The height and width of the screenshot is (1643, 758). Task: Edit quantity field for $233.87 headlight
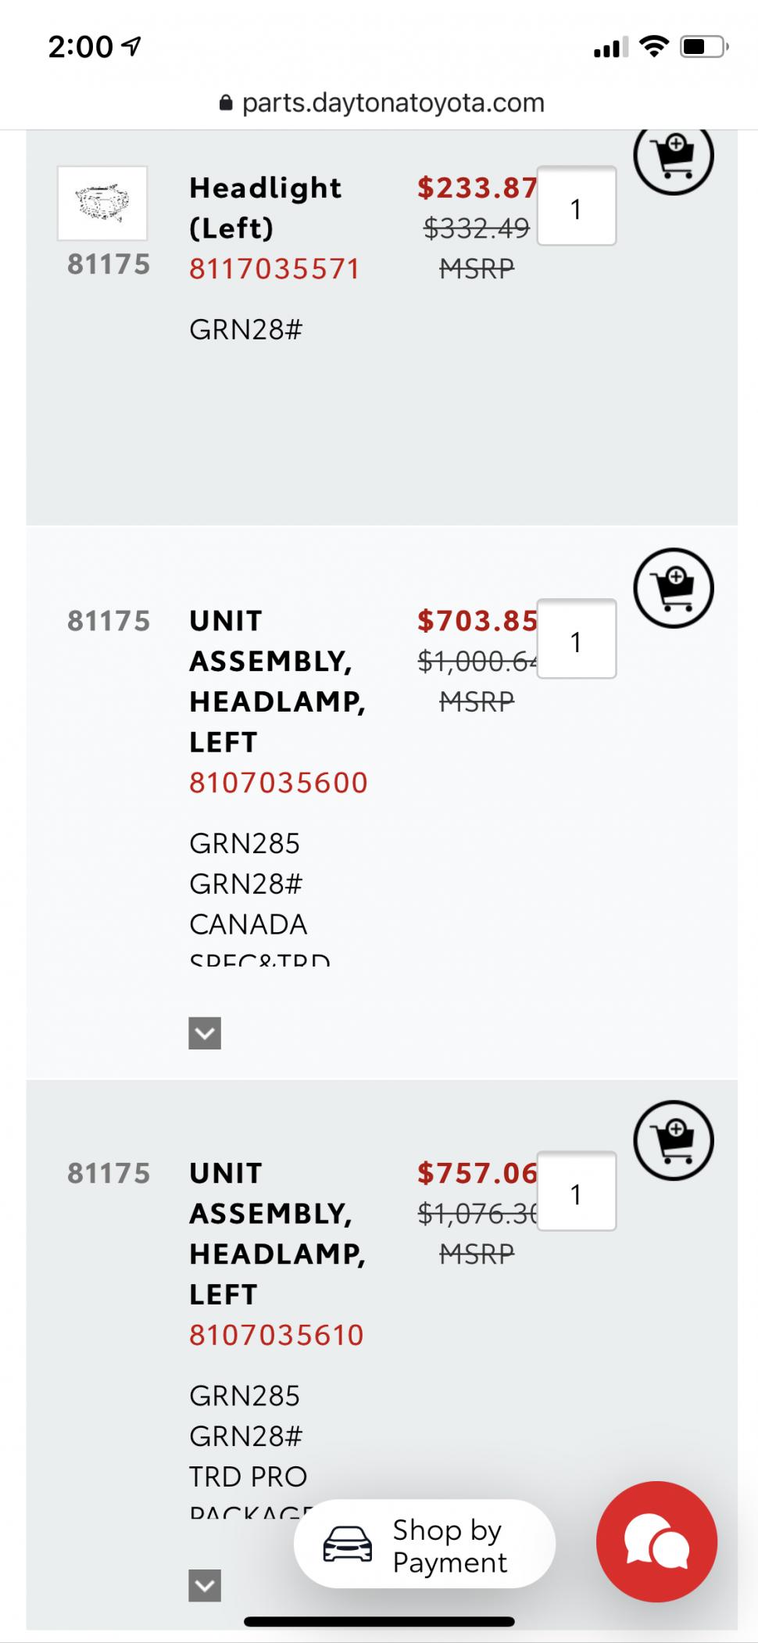pos(577,206)
